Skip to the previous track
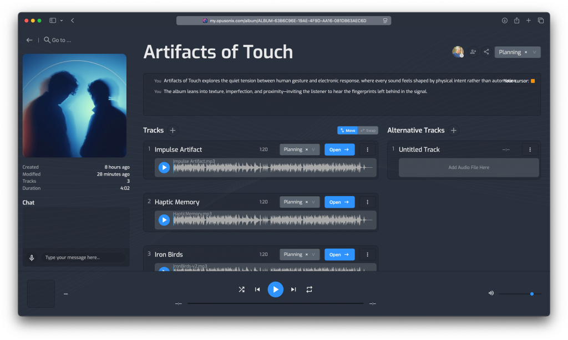 pos(257,290)
